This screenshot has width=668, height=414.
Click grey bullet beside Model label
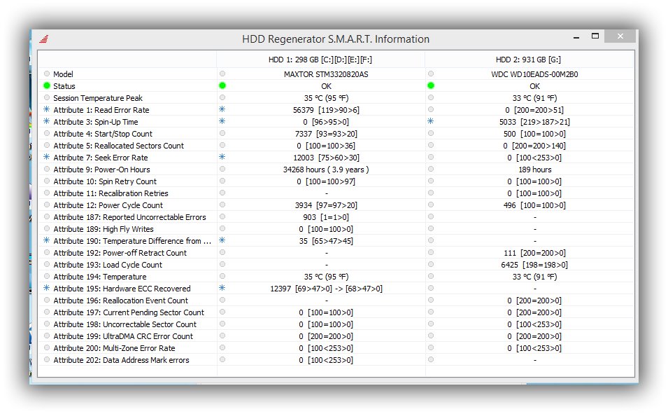47,74
